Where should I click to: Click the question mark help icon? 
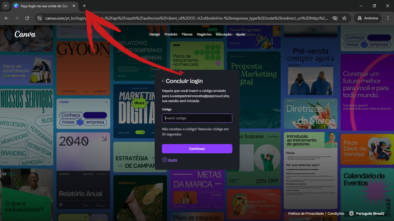(x=165, y=160)
